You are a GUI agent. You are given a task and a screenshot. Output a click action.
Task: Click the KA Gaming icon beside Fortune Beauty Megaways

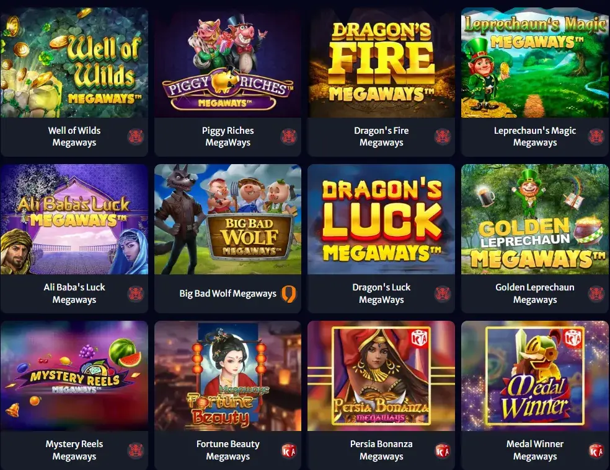pos(289,451)
